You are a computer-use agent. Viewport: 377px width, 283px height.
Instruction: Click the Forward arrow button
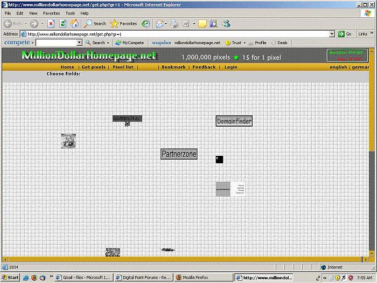34,24
